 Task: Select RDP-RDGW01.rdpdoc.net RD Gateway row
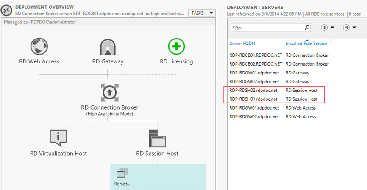coord(269,73)
